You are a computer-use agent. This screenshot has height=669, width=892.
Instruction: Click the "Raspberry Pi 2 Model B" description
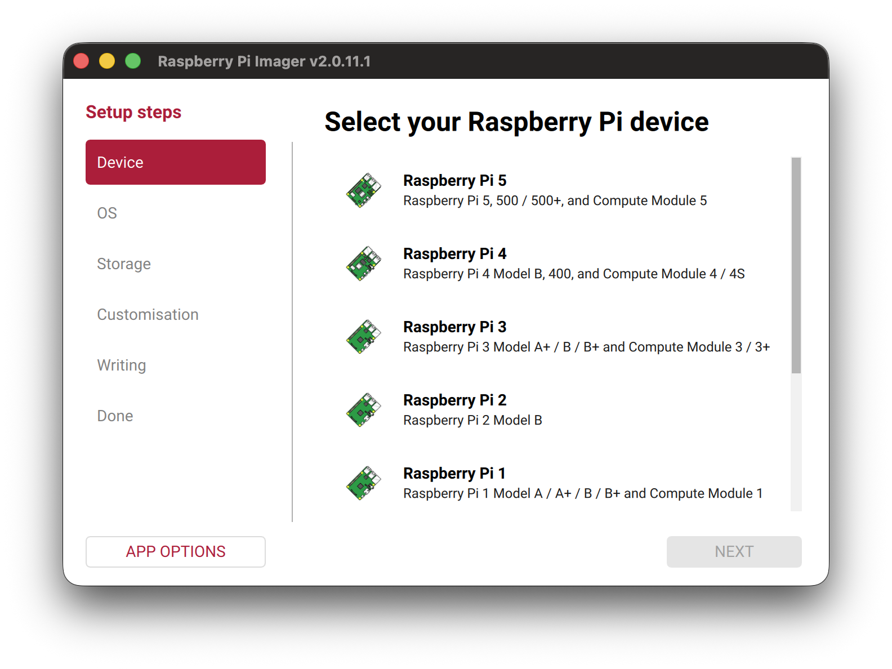point(472,420)
